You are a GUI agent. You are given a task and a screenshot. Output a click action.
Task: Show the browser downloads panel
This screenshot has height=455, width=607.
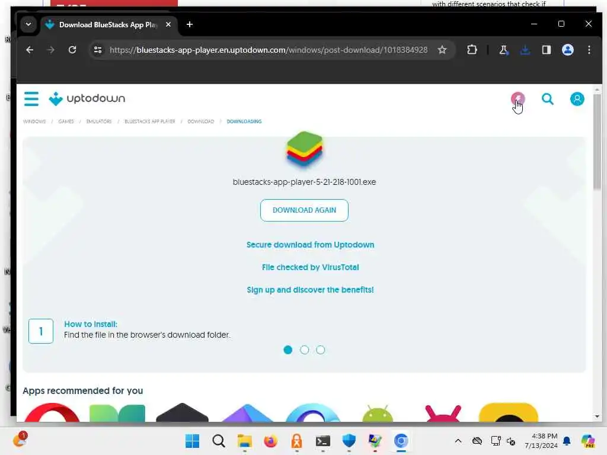tap(525, 50)
